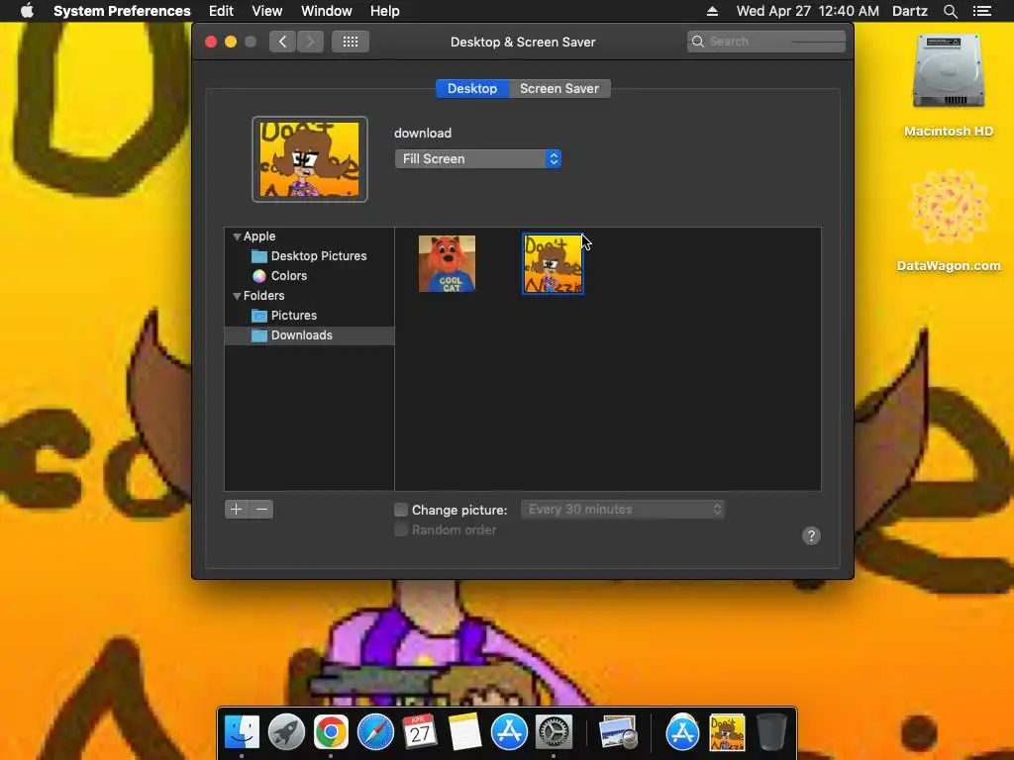Viewport: 1014px width, 760px height.
Task: Click the Dartz user menu
Action: [x=910, y=11]
